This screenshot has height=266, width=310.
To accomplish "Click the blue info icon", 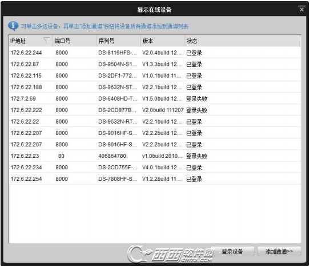I will coord(13,26).
